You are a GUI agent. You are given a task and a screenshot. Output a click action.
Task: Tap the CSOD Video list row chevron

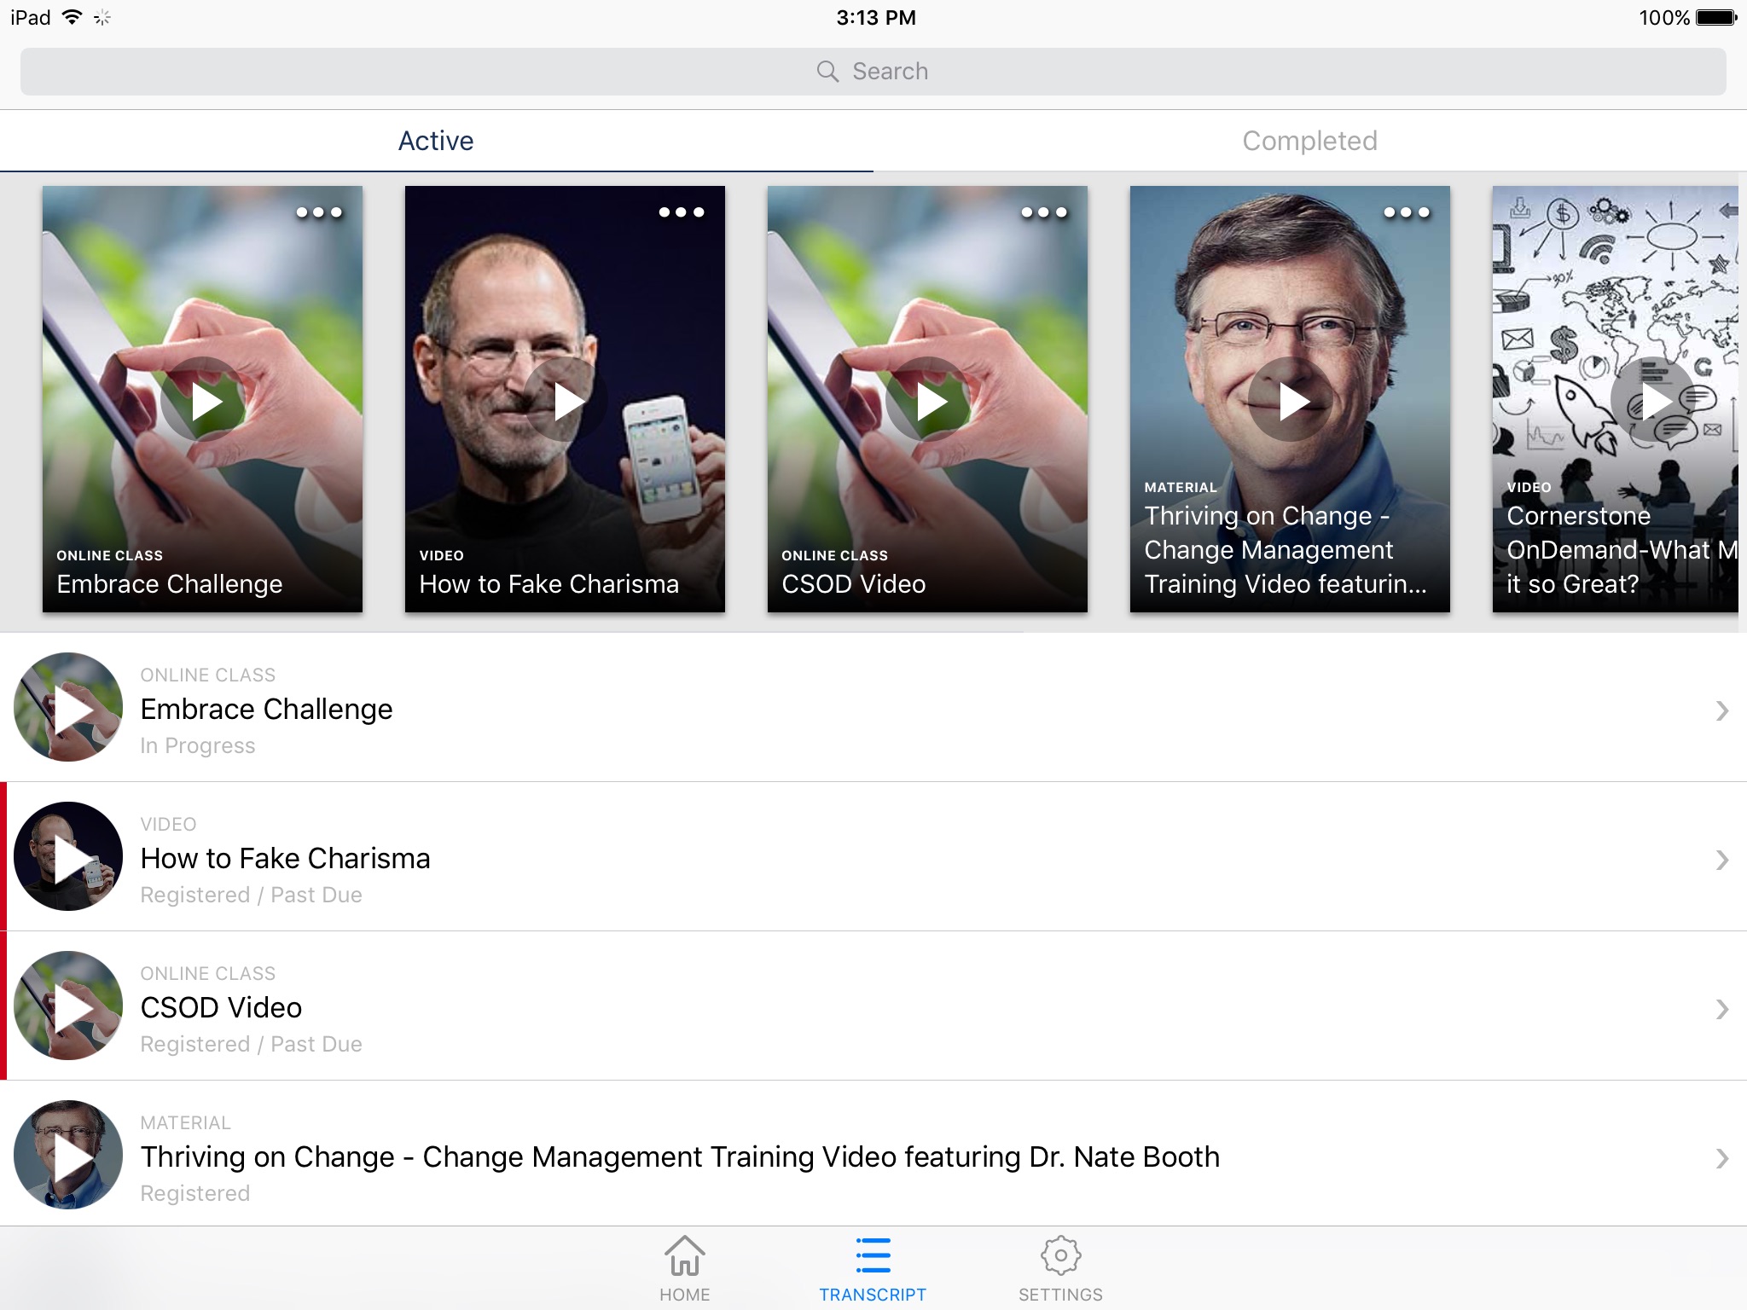point(1720,1007)
